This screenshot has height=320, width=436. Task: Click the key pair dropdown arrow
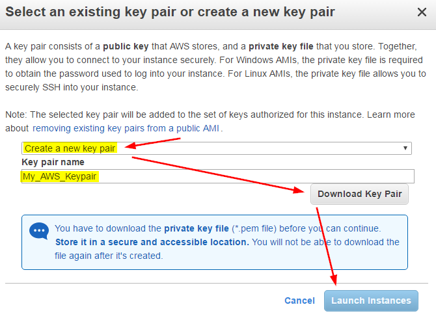(x=406, y=148)
